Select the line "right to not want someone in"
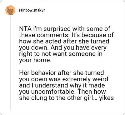The width and height of the screenshot is (125, 115). click(x=61, y=54)
